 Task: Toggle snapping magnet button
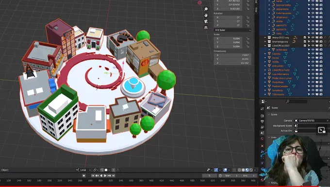[102, 170]
